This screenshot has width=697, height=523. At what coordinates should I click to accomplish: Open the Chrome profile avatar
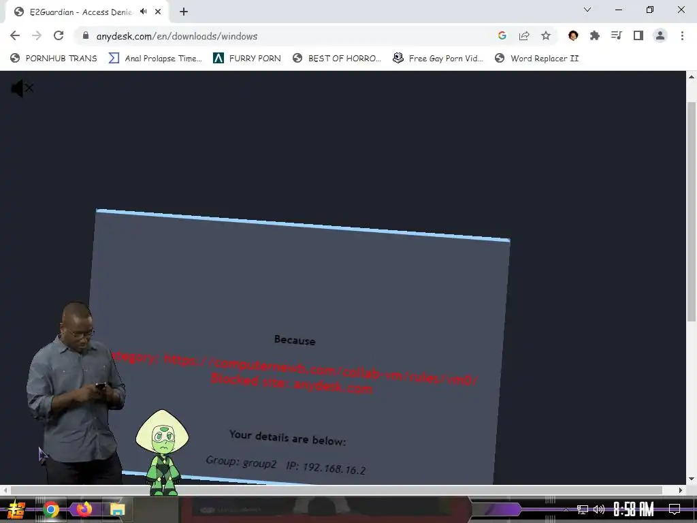coord(660,35)
